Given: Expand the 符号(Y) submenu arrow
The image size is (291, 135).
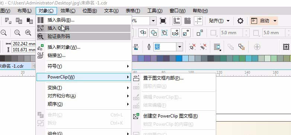Looking at the screenshot, I should click(128, 66).
